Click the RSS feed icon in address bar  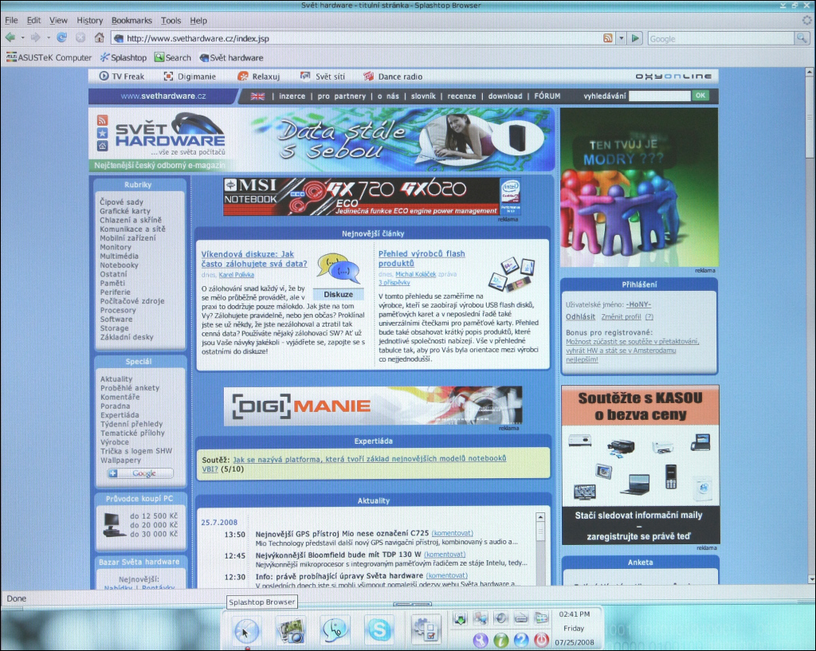608,37
